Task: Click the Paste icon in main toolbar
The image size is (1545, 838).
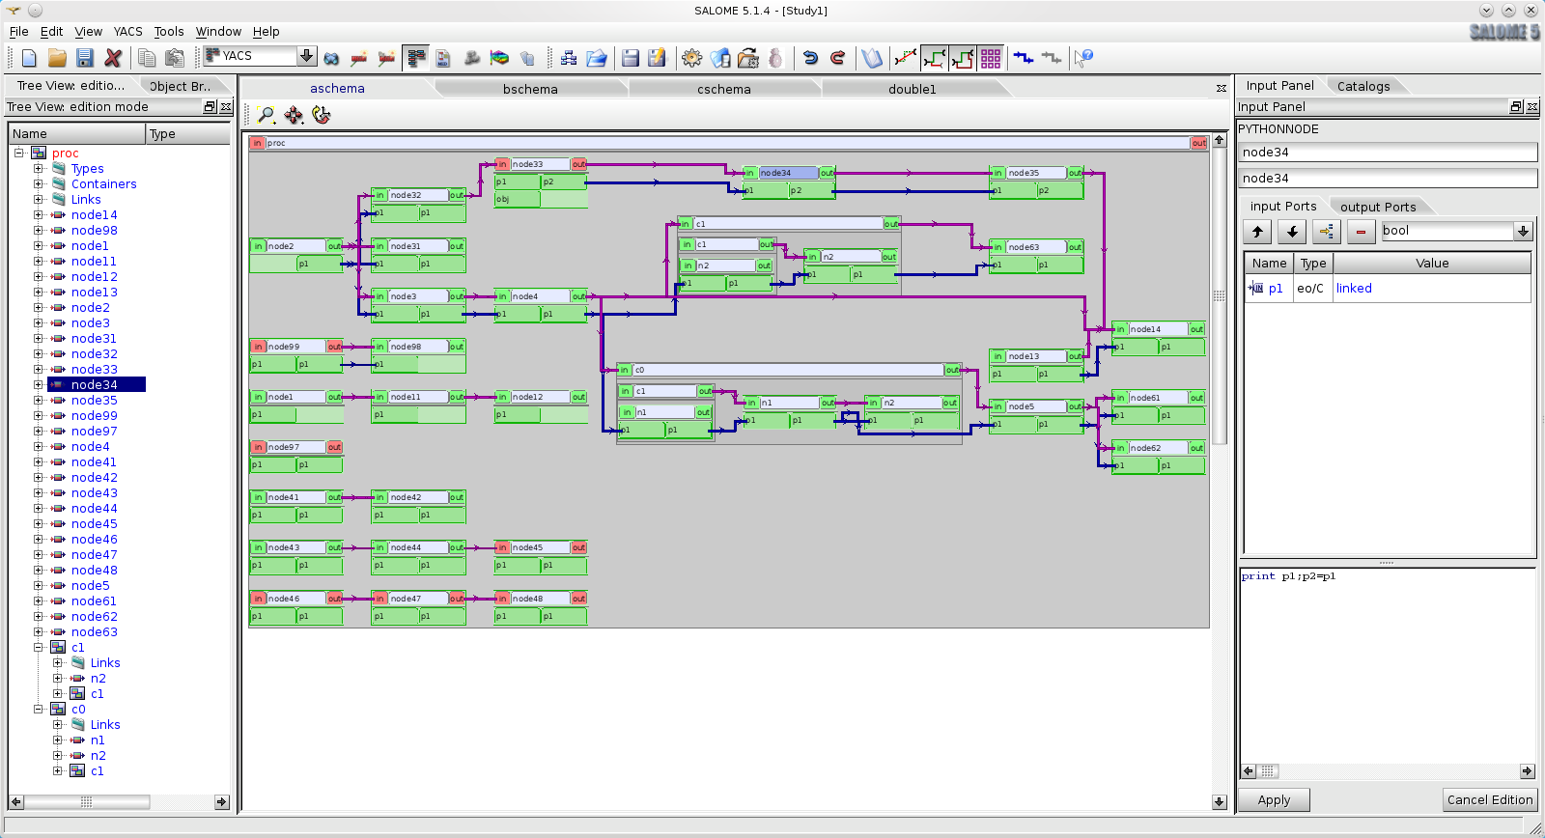Action: click(175, 58)
